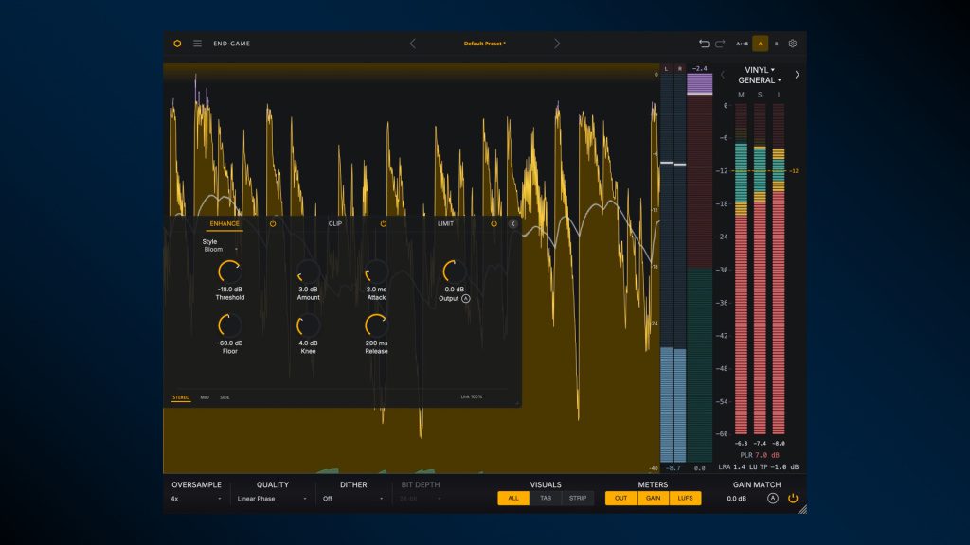Click the redo arrow icon

[720, 44]
